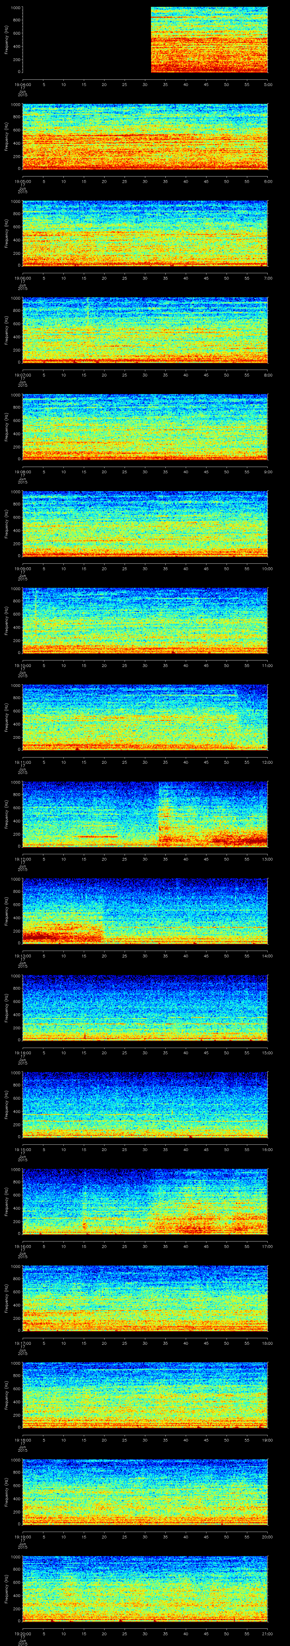Click the spectrogram panel starting at 19:14:00
Screen dimensions: 290x1646
145,1008
